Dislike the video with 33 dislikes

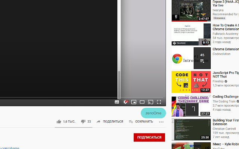86,121
